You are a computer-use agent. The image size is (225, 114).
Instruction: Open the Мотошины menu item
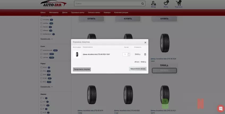[54, 12]
